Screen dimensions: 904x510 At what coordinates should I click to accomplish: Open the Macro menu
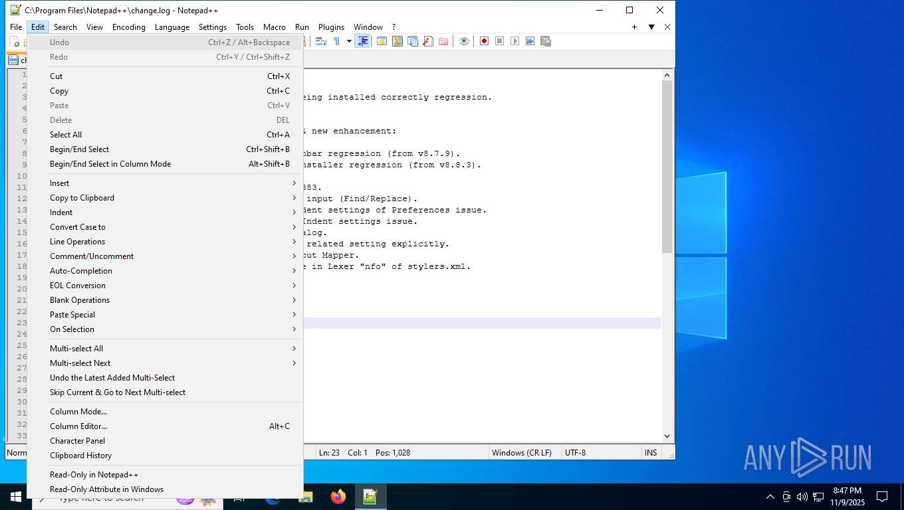[x=274, y=27]
